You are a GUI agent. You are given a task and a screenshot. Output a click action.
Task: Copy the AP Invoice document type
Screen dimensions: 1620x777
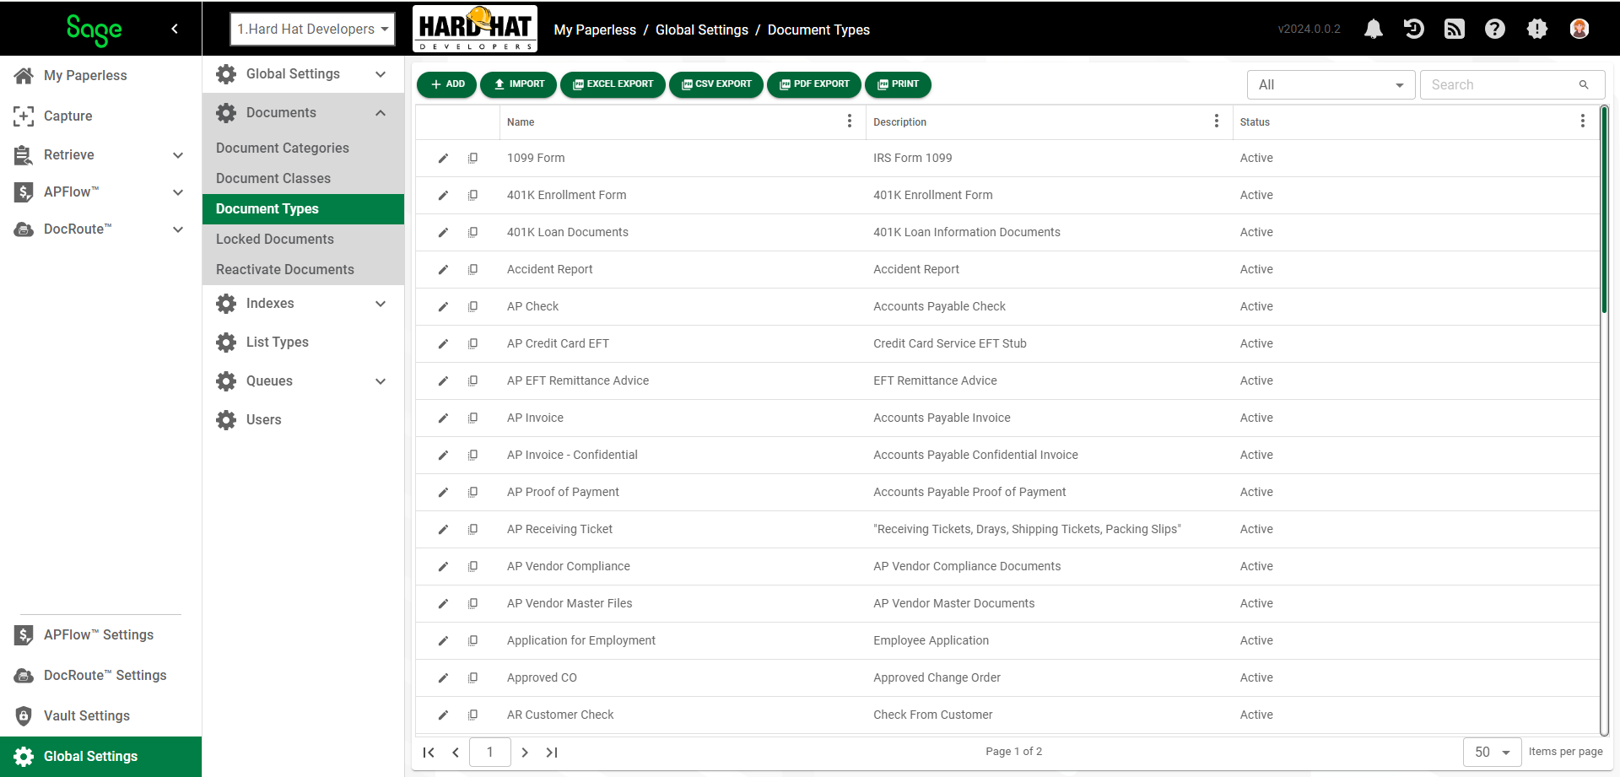[x=472, y=418]
